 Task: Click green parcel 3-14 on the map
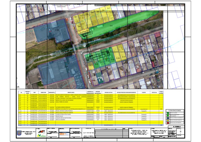(107, 61)
